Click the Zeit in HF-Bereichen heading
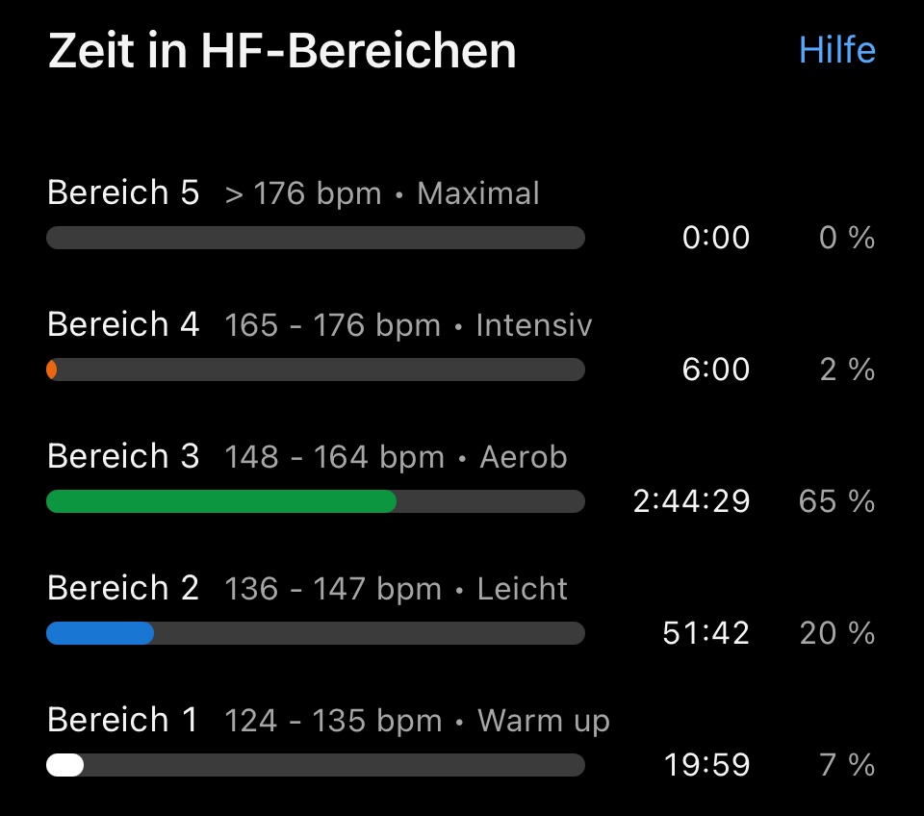Screen dimensions: 924x816 tap(282, 51)
